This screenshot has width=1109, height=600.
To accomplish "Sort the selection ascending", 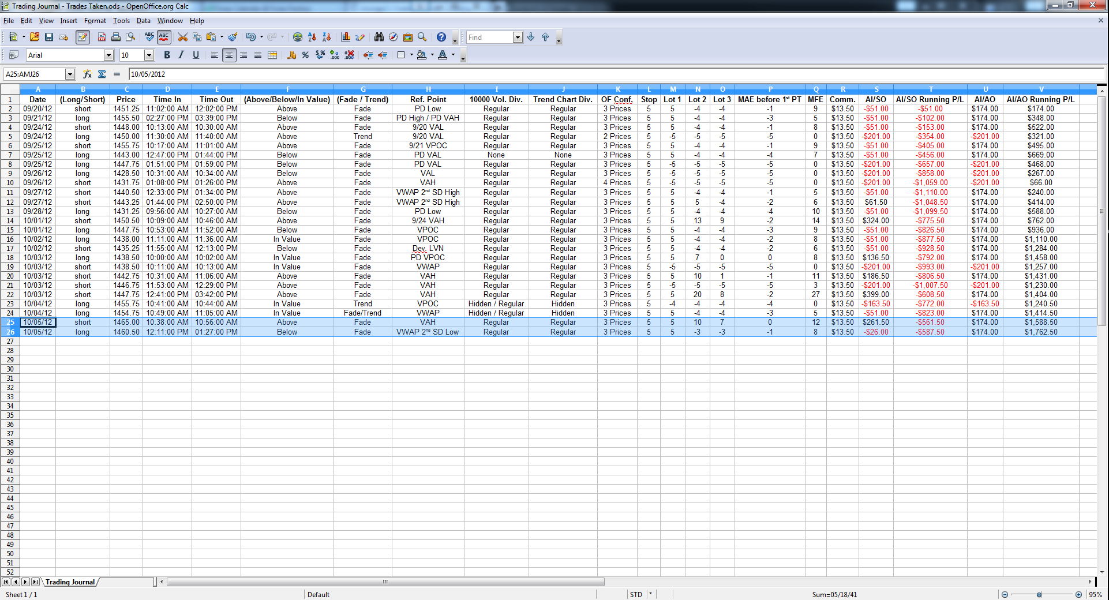I will pyautogui.click(x=312, y=37).
